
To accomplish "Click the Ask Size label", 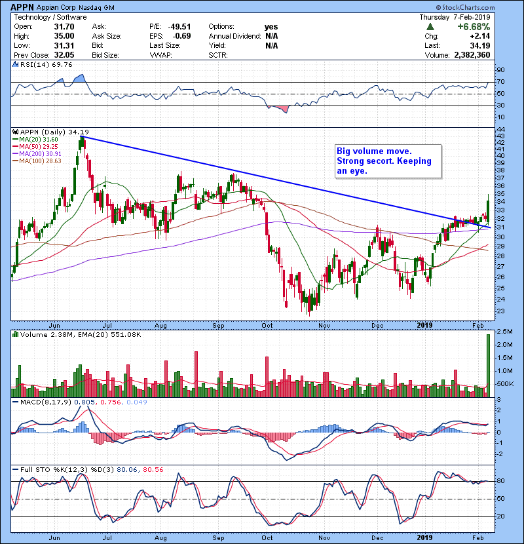I will click(107, 36).
